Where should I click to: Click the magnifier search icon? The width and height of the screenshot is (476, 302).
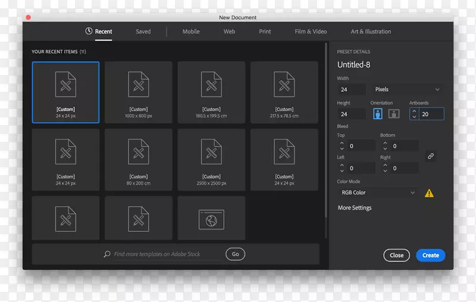point(107,254)
